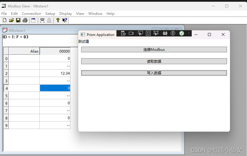This screenshot has width=247, height=156.
Task: Click the Connect toolbar icon
Action: coord(42,20)
